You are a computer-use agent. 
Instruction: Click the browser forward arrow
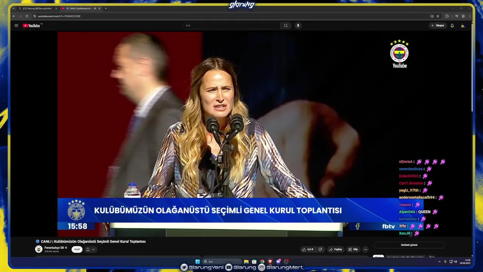(20, 16)
